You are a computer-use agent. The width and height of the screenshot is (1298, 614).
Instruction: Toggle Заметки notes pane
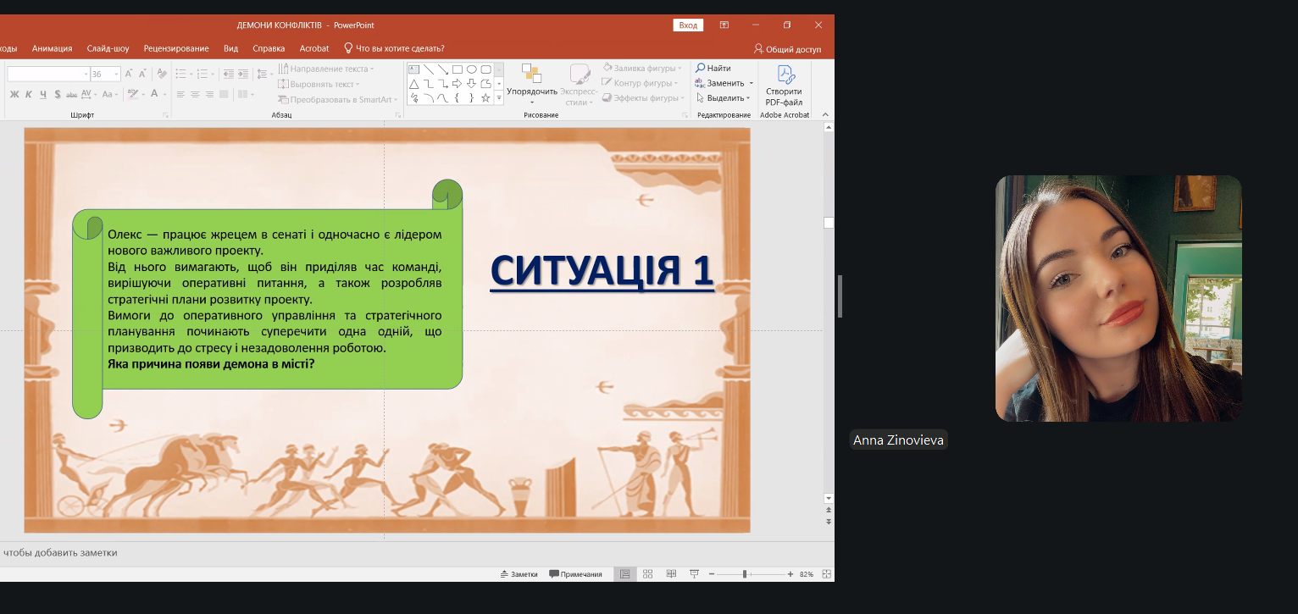[519, 574]
